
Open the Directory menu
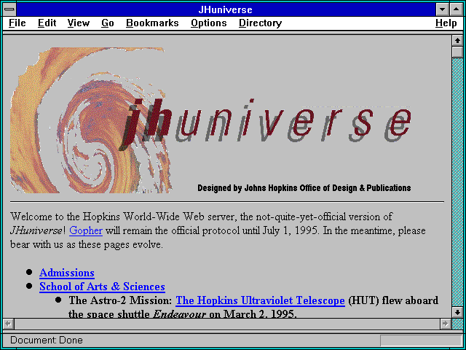261,23
